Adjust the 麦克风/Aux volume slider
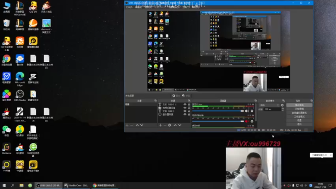Screen dimensions: 336x189 click(x=218, y=111)
